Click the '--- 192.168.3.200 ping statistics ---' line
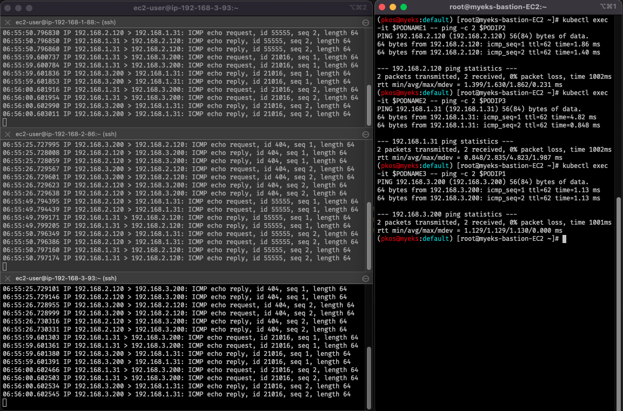 tap(447, 214)
